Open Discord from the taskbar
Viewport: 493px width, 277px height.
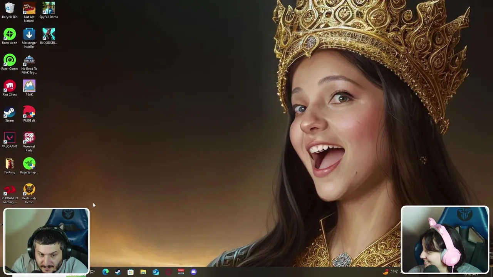(x=194, y=272)
